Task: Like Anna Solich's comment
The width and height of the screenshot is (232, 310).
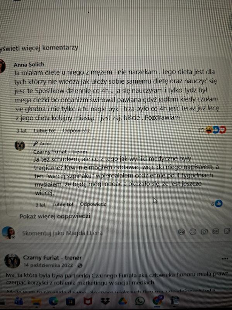Action: pos(45,131)
